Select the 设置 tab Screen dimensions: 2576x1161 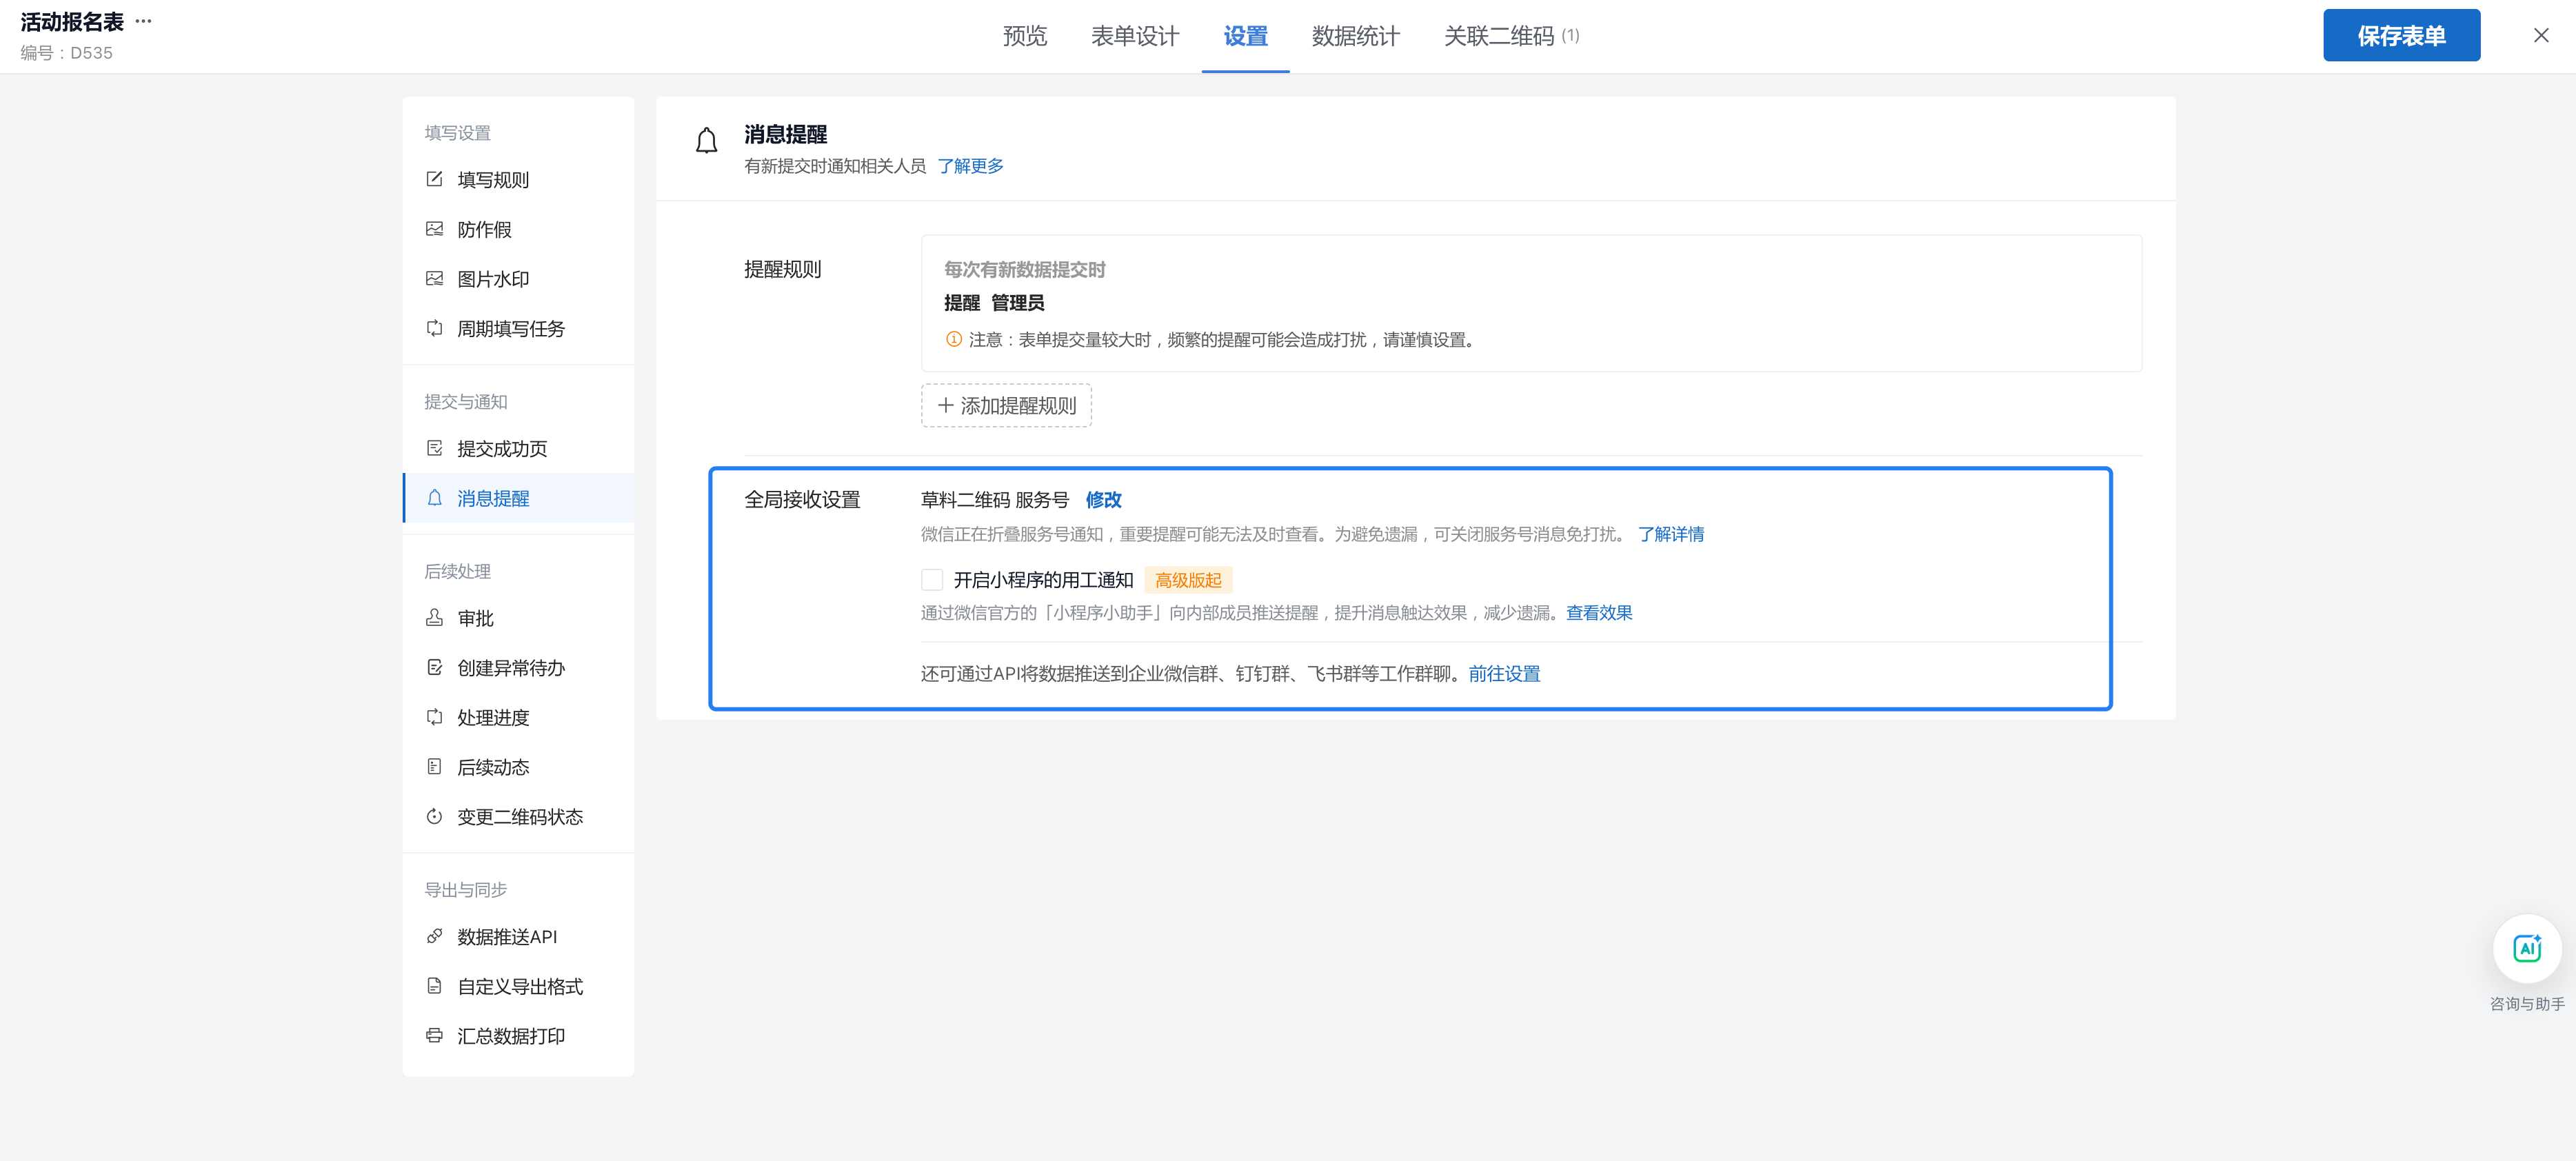(1246, 36)
